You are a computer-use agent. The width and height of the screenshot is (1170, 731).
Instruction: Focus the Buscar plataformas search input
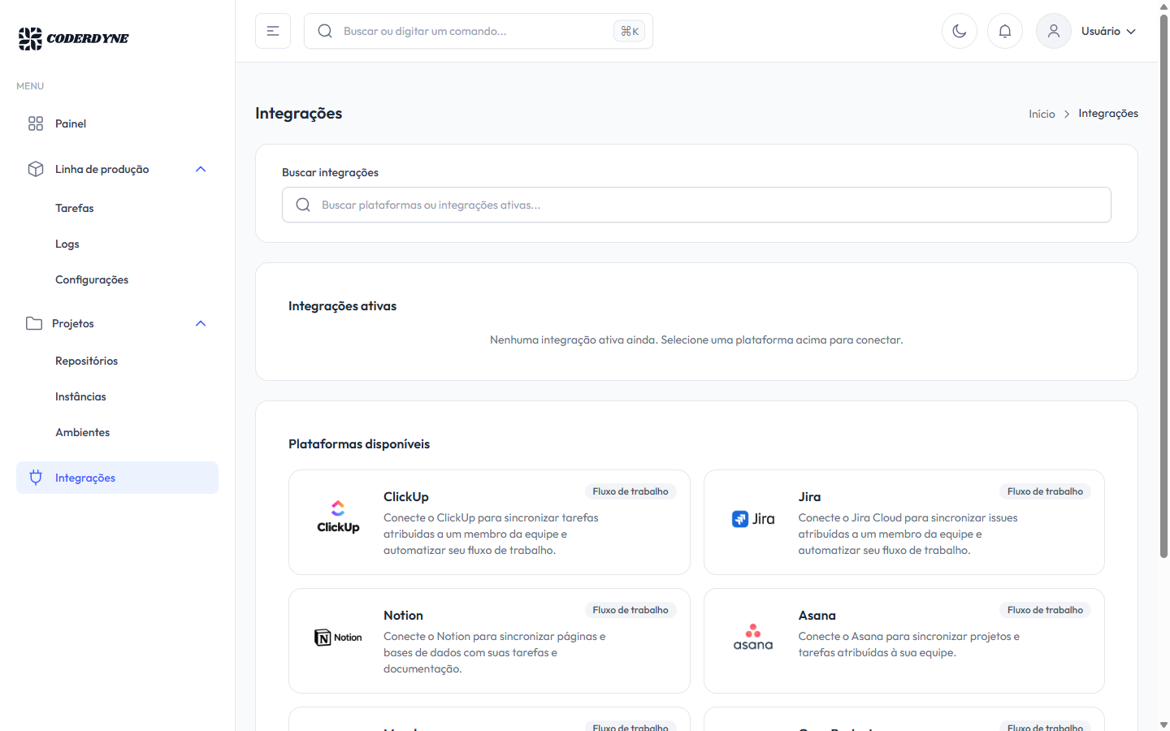point(696,205)
